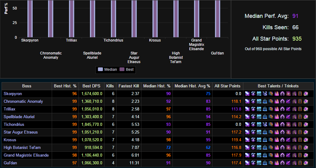The height and width of the screenshot is (168, 316).
Task: Click Spellblade Aluriel row's seventh purple silhouette talent icon
Action: 282,117
